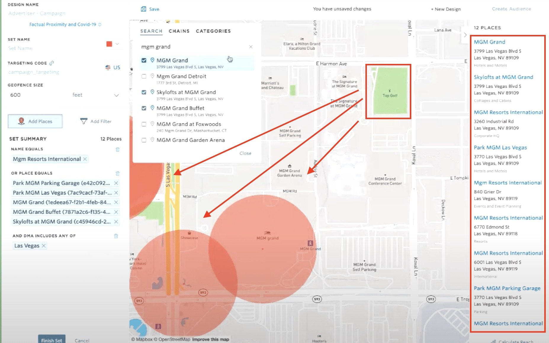Click the OpenStreetMap attribution link
The width and height of the screenshot is (549, 343).
point(173,339)
